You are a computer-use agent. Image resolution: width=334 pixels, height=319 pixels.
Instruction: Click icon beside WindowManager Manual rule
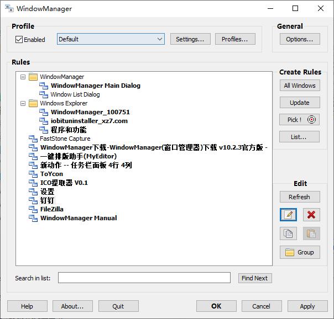point(33,218)
